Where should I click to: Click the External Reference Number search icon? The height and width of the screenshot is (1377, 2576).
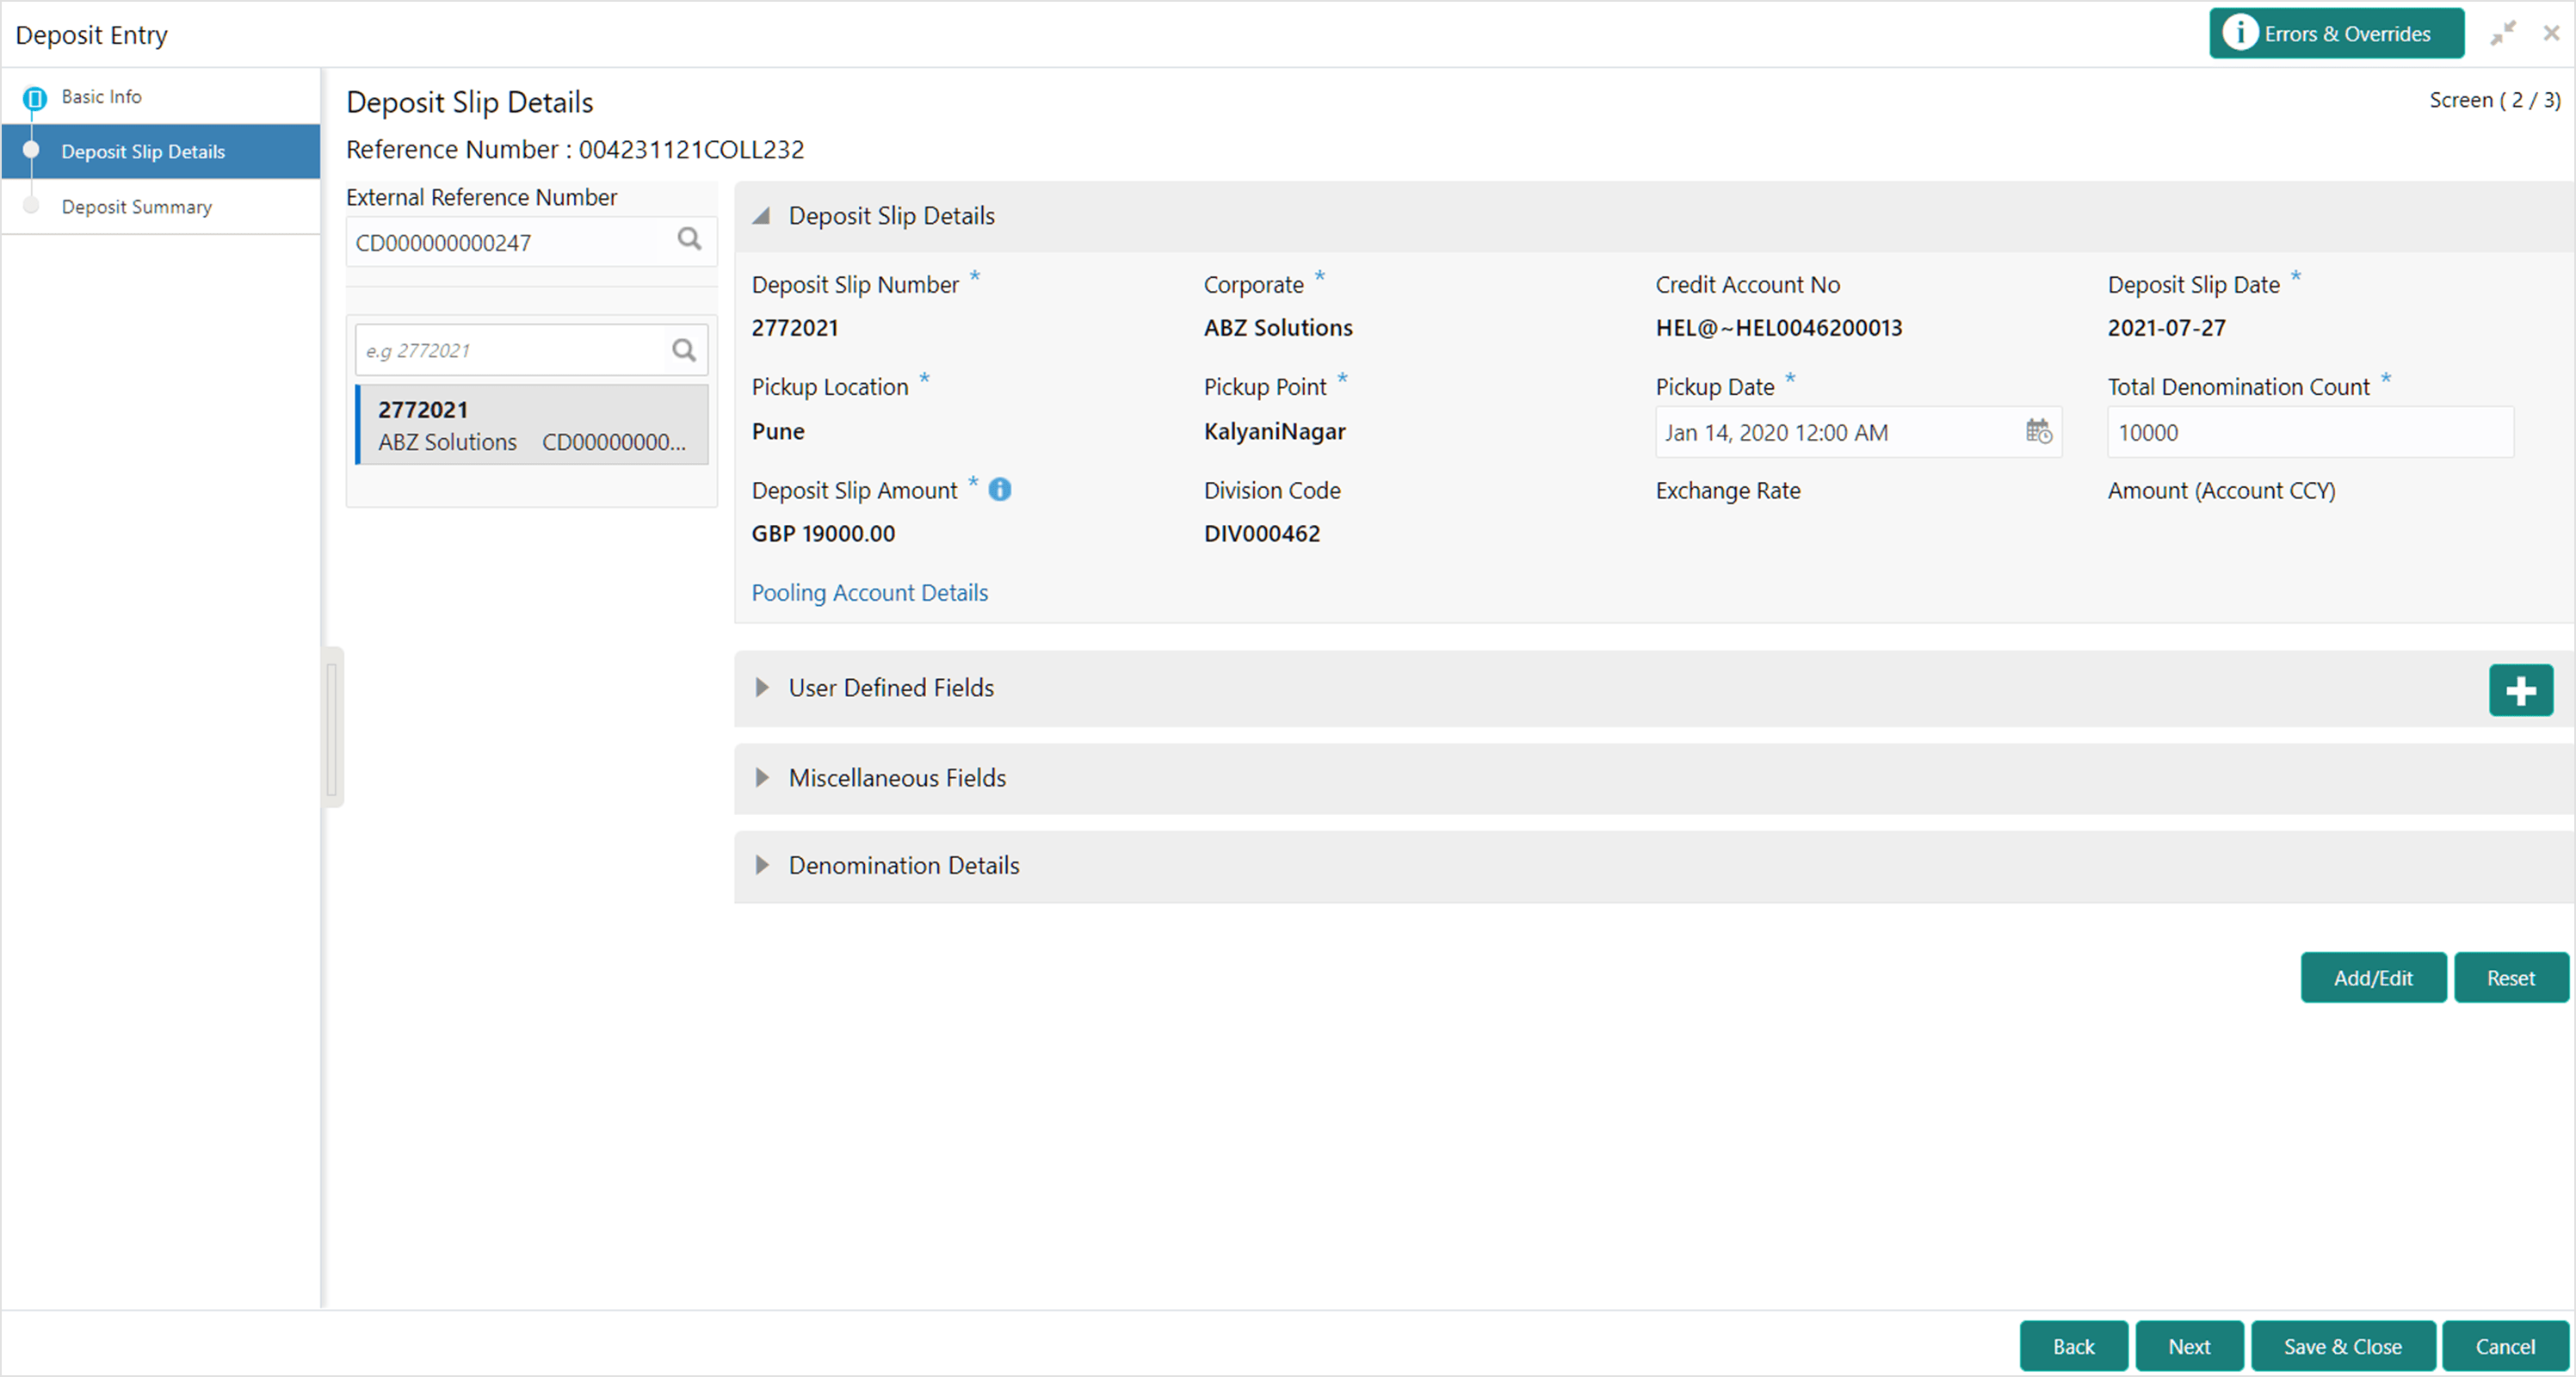tap(689, 239)
